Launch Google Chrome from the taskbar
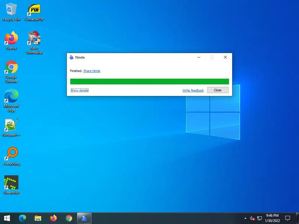Viewport: 299px width, 224px height. tap(69, 218)
